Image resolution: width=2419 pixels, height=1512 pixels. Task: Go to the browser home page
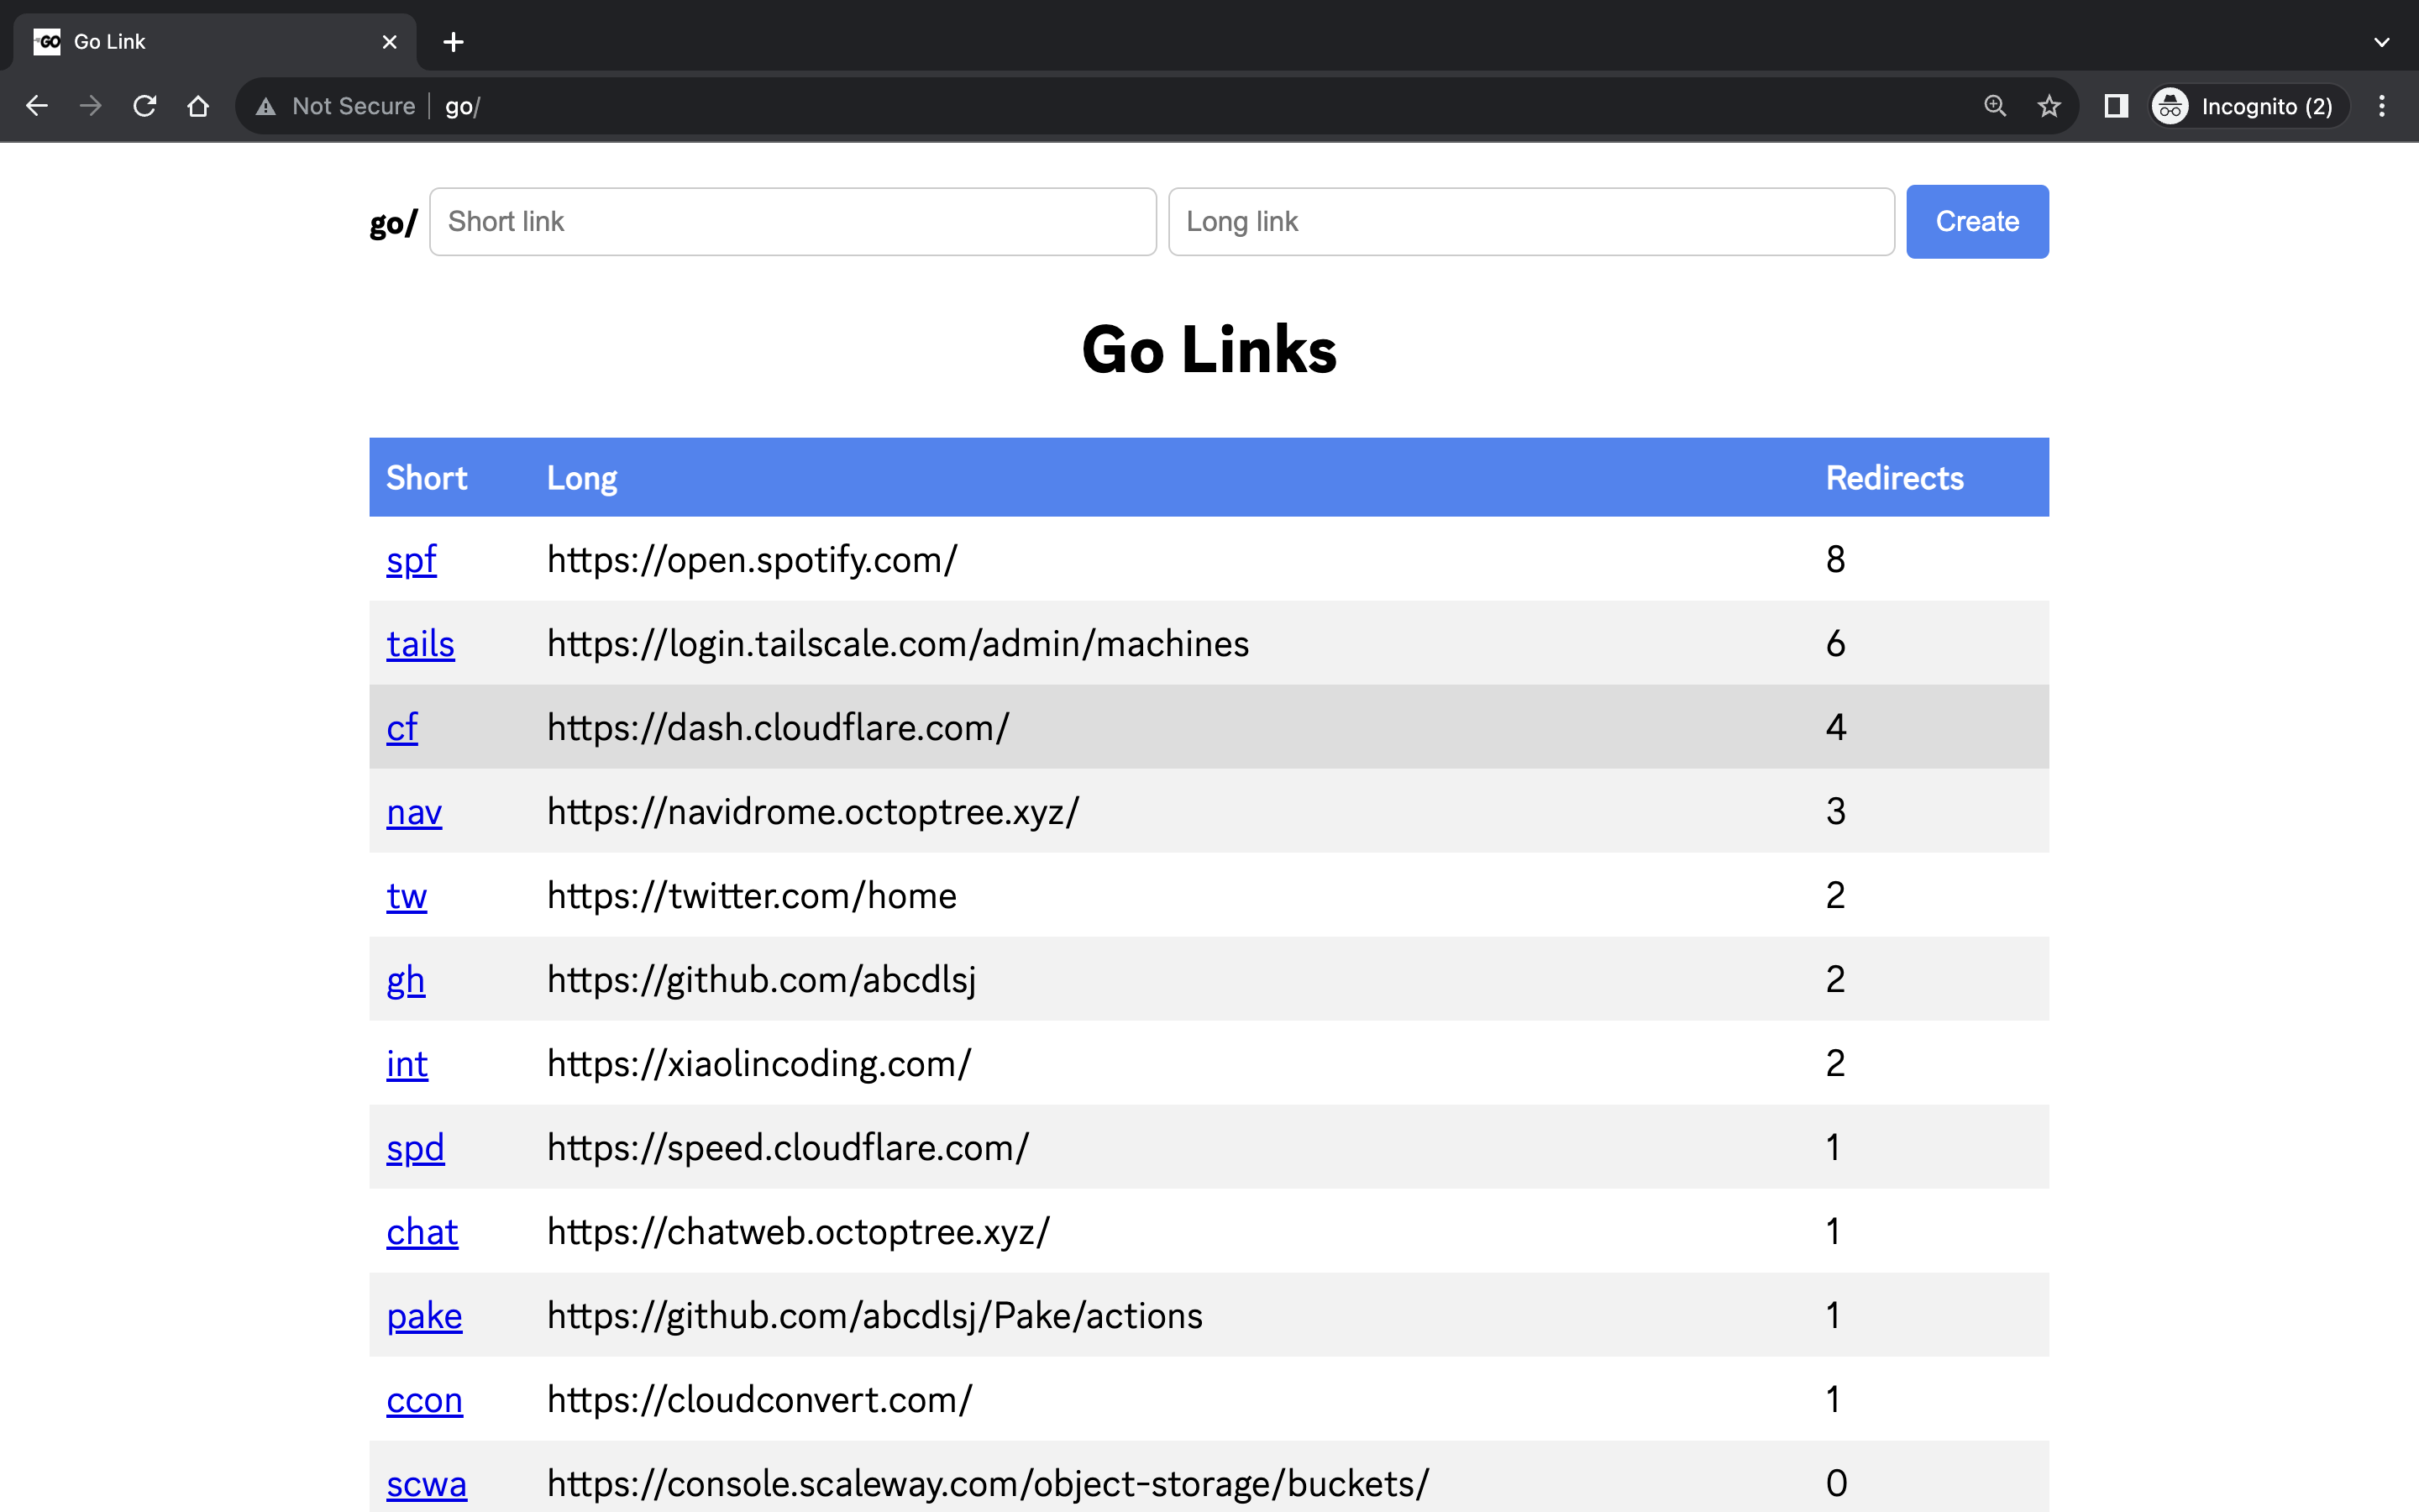(x=198, y=105)
